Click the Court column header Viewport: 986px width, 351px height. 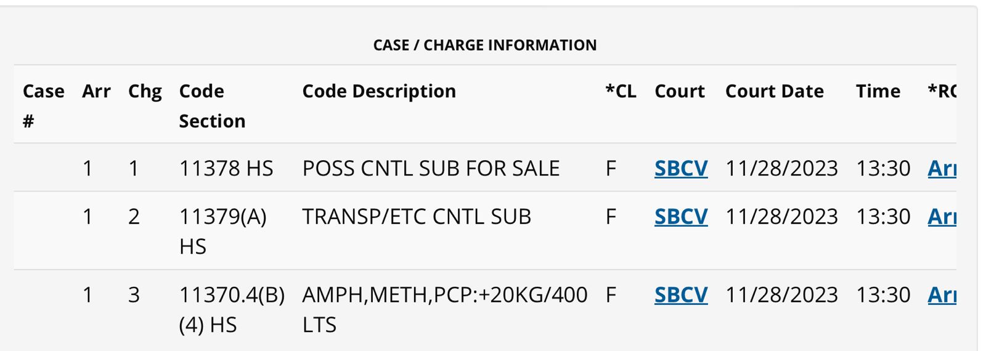click(x=679, y=91)
